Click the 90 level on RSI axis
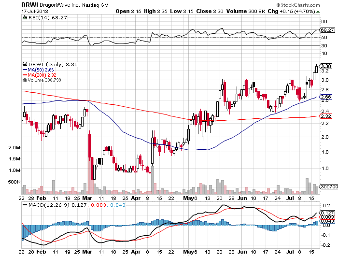This screenshot has height=256, width=338. point(324,22)
